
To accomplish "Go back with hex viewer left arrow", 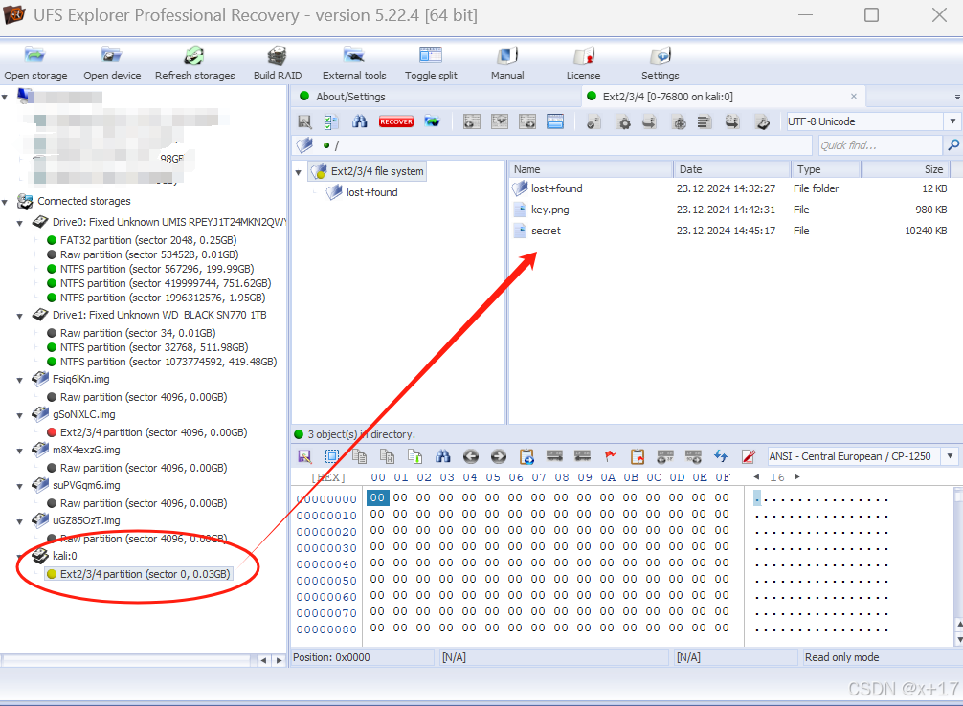I will [x=470, y=456].
